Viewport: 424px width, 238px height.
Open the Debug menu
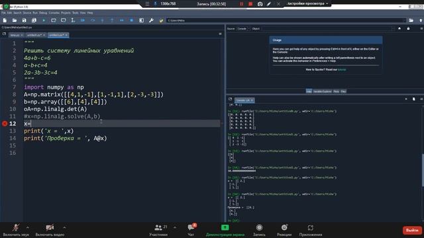click(43, 13)
